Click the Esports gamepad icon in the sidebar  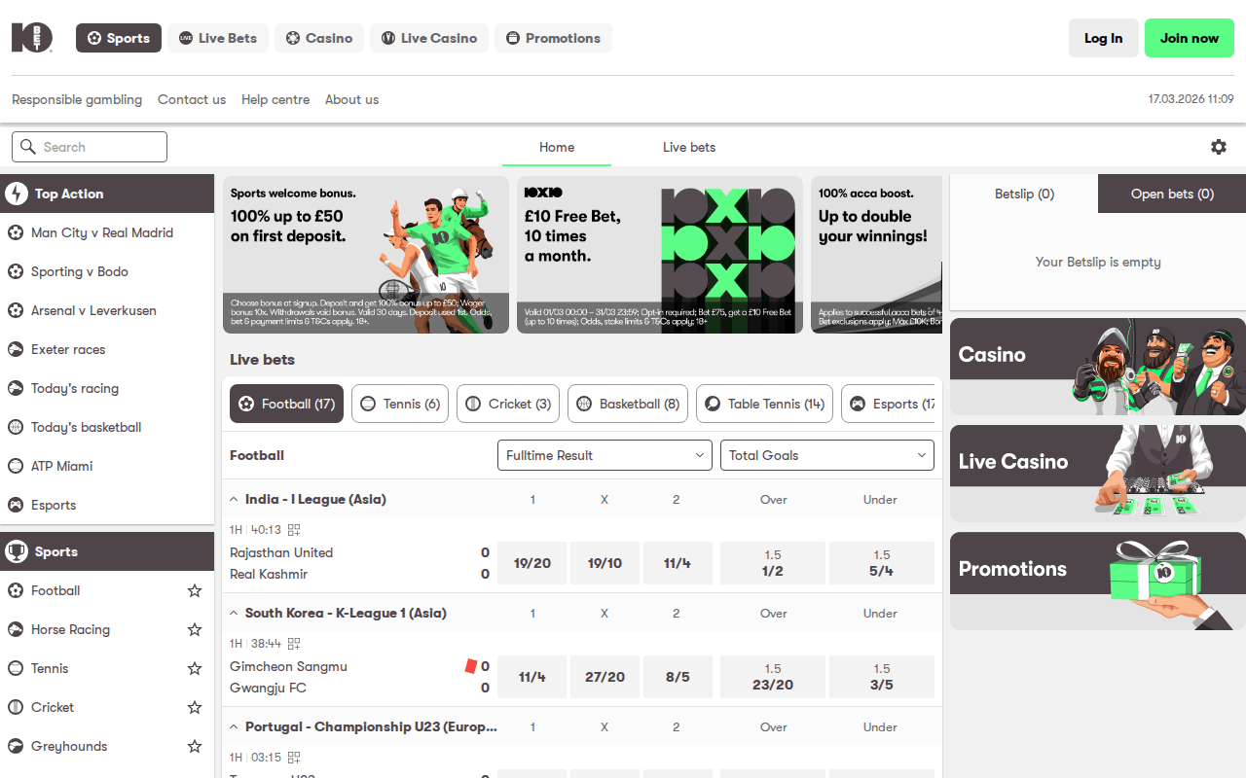click(14, 505)
